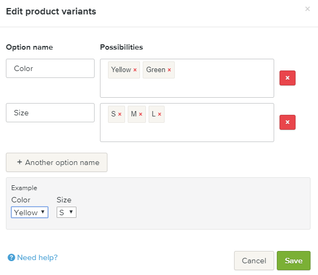The height and width of the screenshot is (275, 318).
Task: Cancel editing product variants
Action: click(254, 261)
